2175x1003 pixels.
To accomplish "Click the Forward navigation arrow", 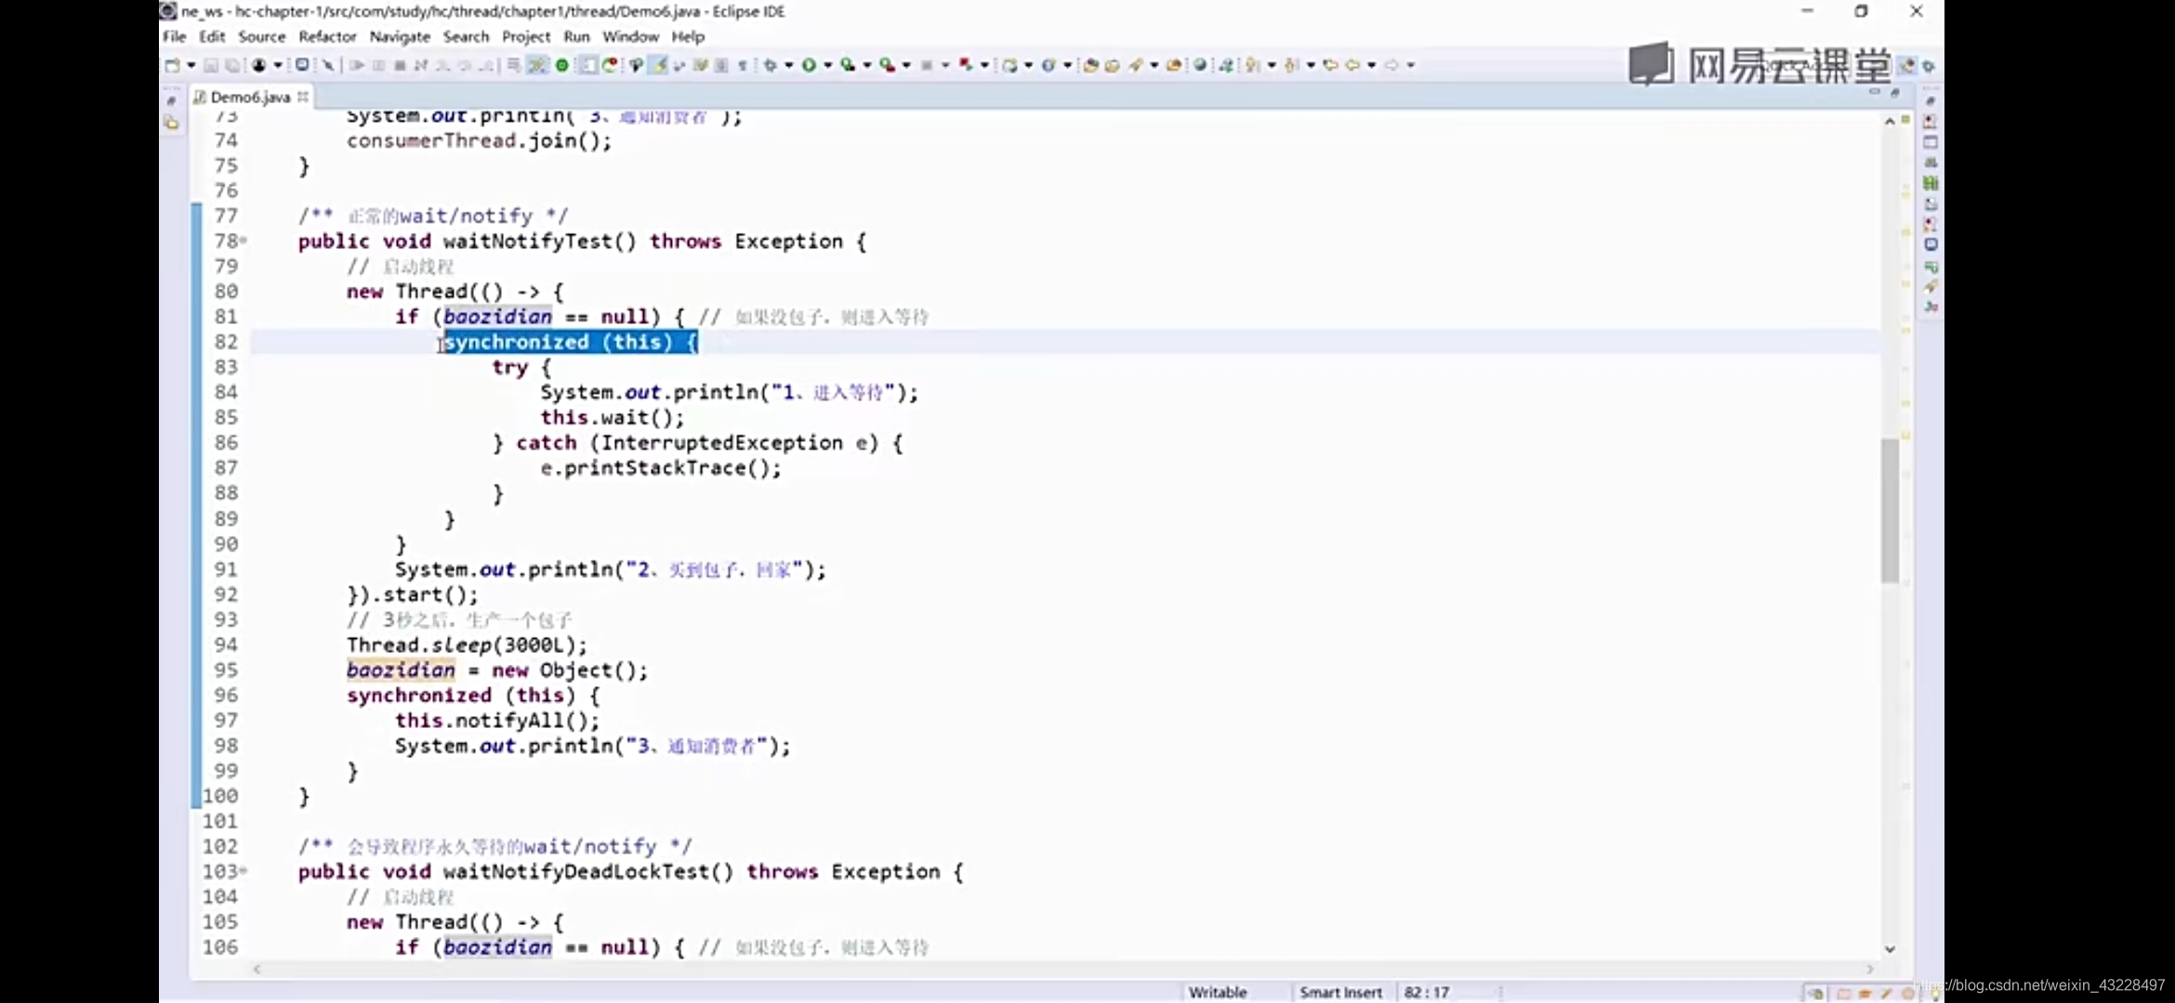I will click(x=1391, y=65).
